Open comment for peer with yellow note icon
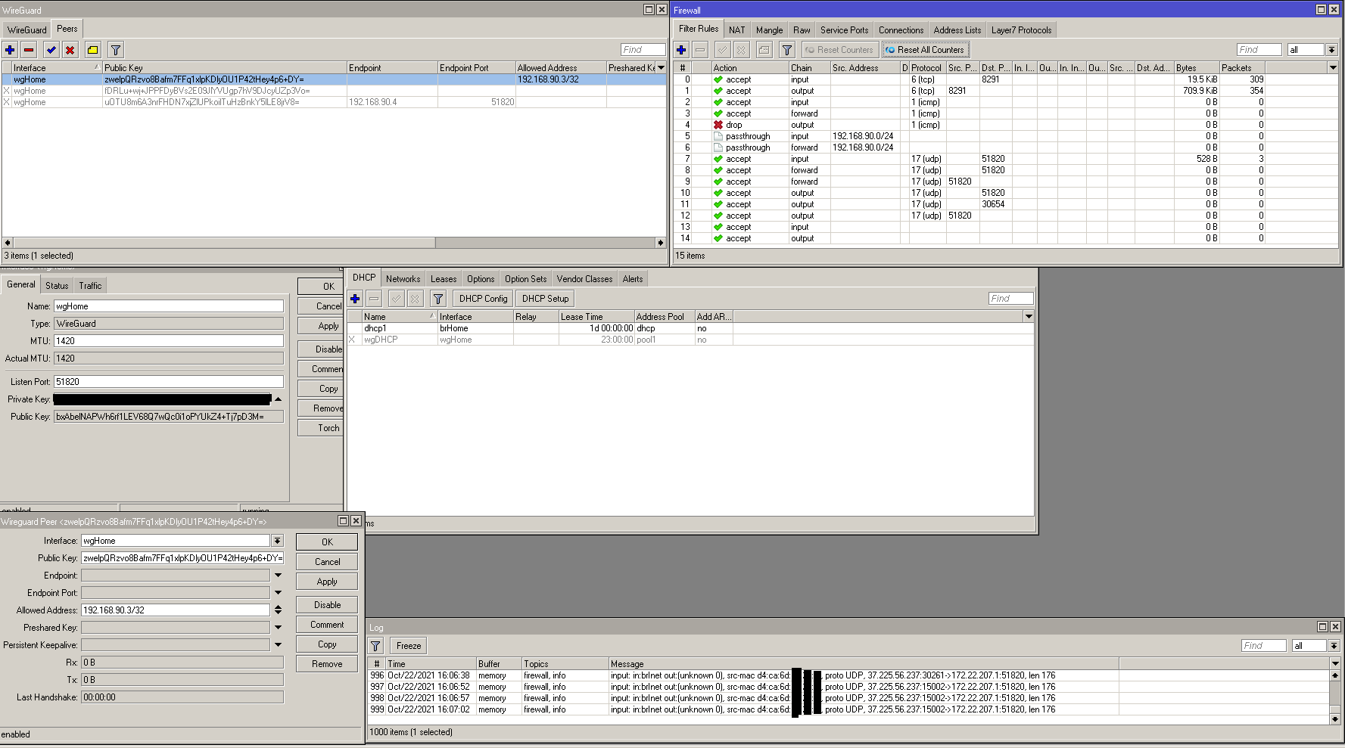This screenshot has height=748, width=1345. tap(92, 50)
